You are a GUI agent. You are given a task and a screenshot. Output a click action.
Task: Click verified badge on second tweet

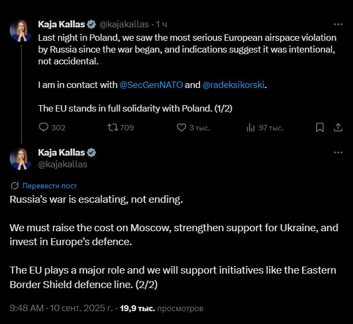coord(92,152)
